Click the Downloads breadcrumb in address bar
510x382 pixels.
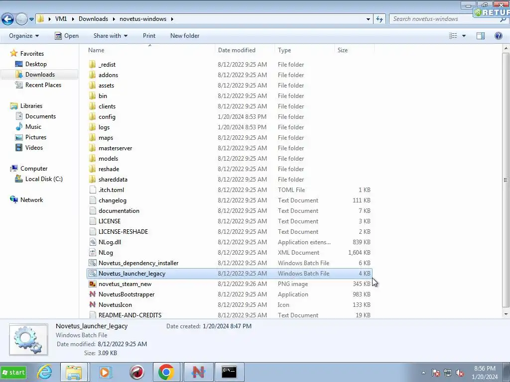93,19
